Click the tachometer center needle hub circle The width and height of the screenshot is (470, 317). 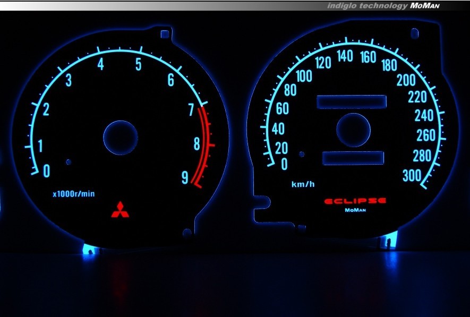(121, 138)
